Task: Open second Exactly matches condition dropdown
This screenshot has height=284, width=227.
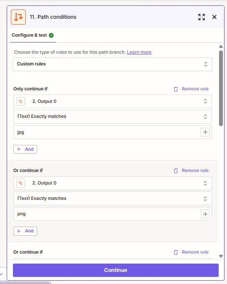Action: (112, 199)
